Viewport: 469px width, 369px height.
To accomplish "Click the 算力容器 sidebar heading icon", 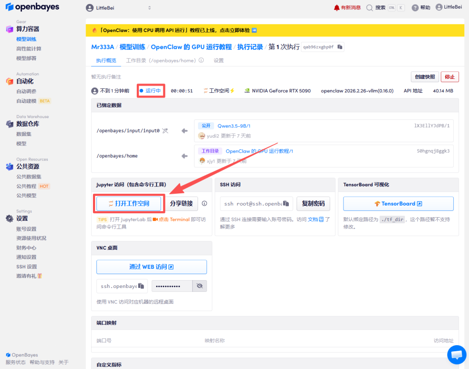I will click(10, 29).
